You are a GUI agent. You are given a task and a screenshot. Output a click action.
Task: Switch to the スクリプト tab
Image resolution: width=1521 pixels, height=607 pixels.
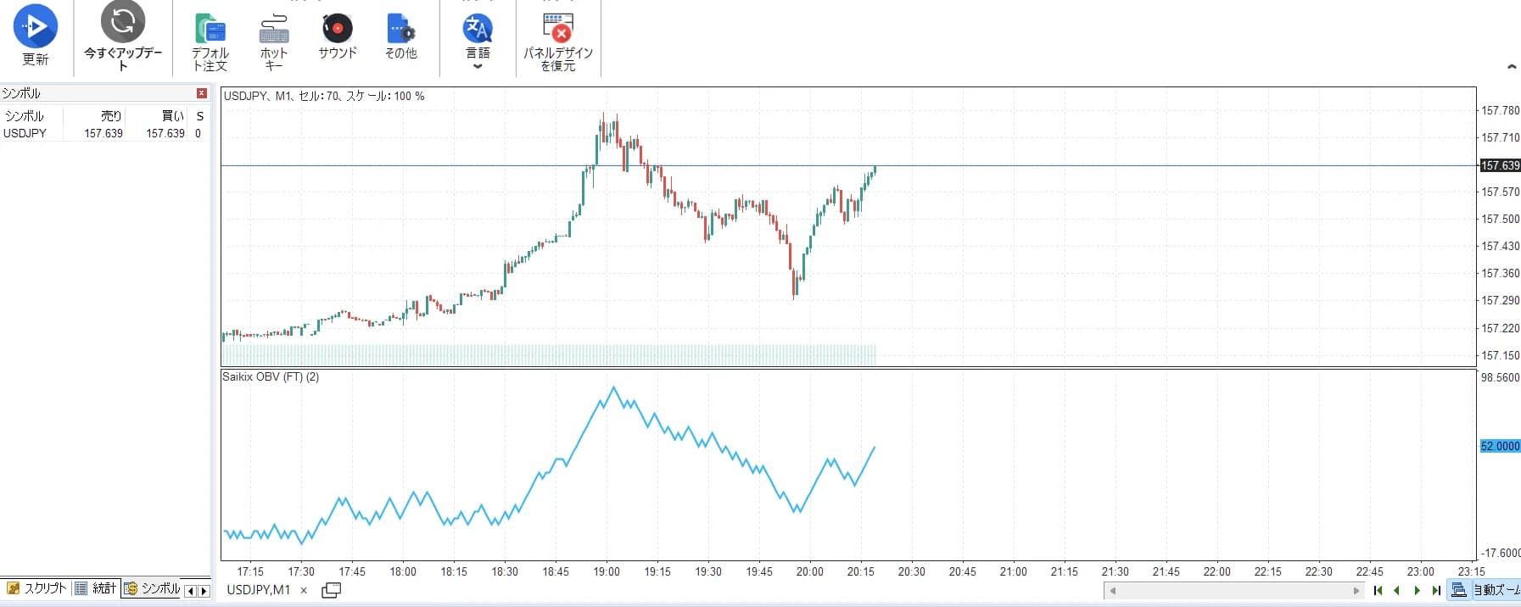[x=36, y=588]
